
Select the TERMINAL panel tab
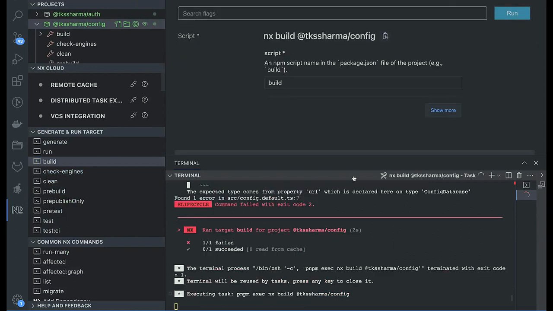[x=187, y=163]
